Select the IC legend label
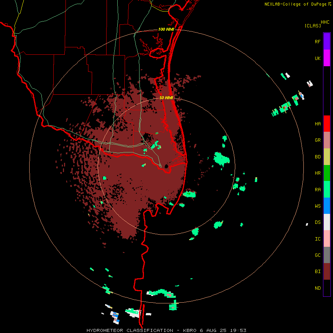Screen dimensions: 333x333 tap(317, 239)
